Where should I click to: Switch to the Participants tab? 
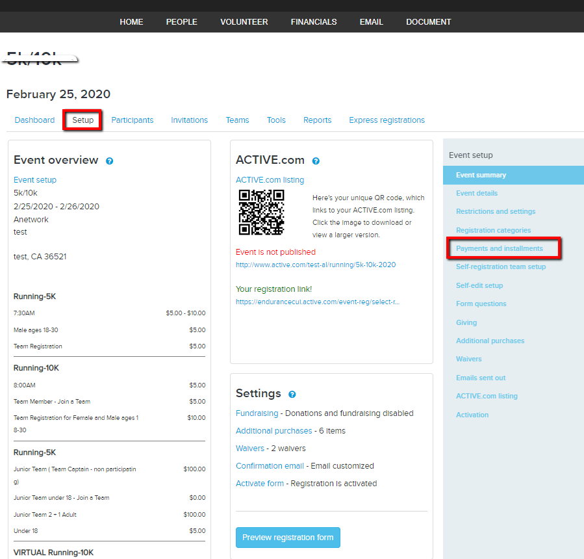pos(132,120)
